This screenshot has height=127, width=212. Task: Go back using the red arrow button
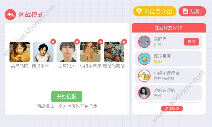click(x=10, y=15)
